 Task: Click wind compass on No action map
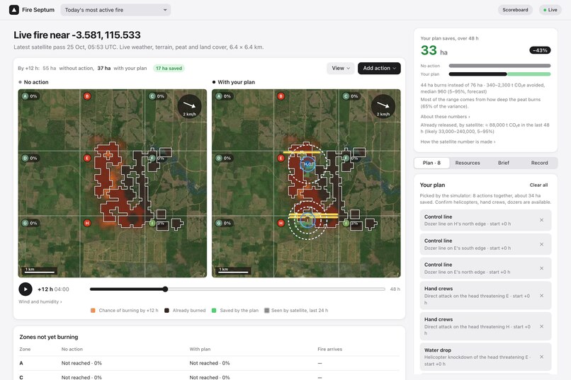pyautogui.click(x=189, y=107)
